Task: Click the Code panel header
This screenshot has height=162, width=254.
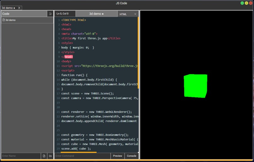Action: (x=24, y=14)
